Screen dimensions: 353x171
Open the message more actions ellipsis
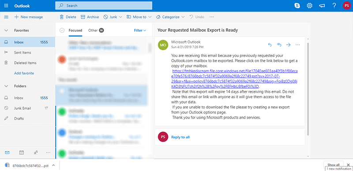pos(297,45)
